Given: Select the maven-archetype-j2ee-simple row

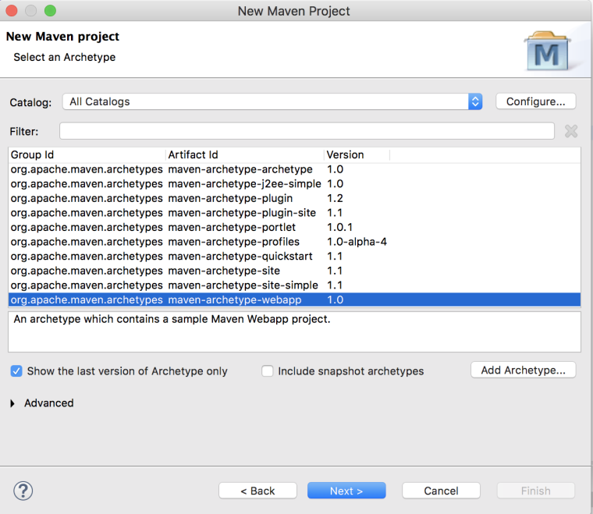Looking at the screenshot, I should pos(294,183).
